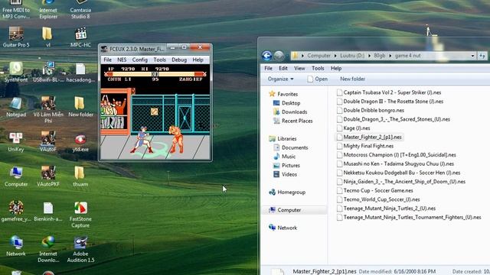Screen dimensions: 490x275
Task: Expand the address bar history dropdown
Action: tap(472, 56)
